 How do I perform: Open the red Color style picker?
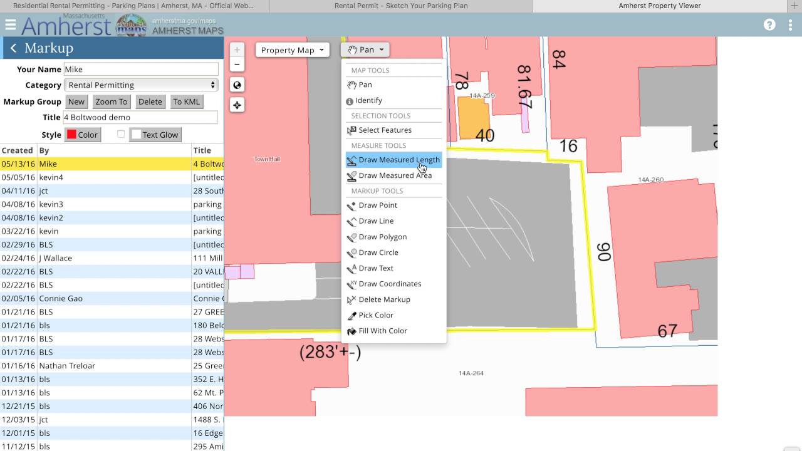coord(82,135)
